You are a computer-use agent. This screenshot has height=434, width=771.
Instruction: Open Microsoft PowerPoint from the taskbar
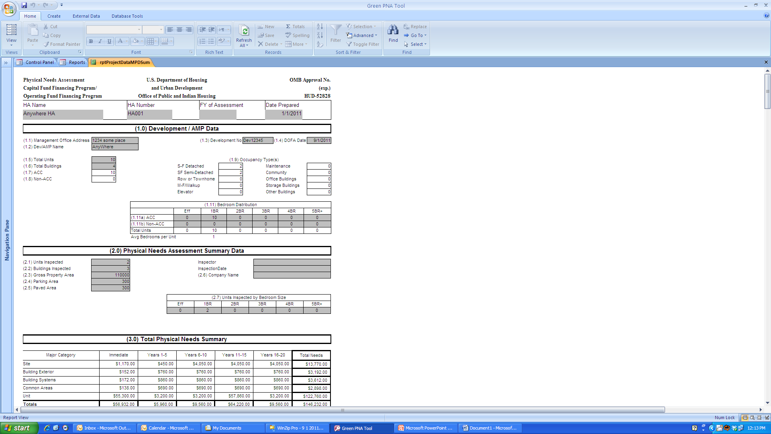point(426,428)
